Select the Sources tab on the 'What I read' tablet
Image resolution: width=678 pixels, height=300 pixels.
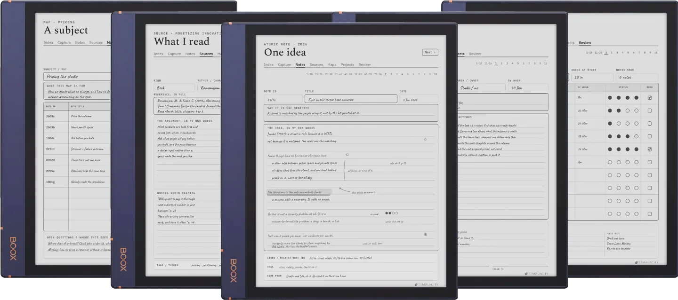tap(206, 54)
